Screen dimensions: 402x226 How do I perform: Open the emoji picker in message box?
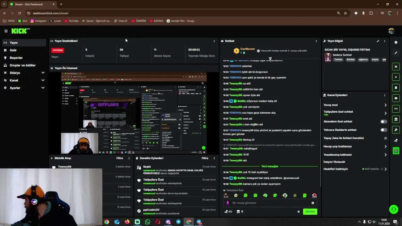312,203
